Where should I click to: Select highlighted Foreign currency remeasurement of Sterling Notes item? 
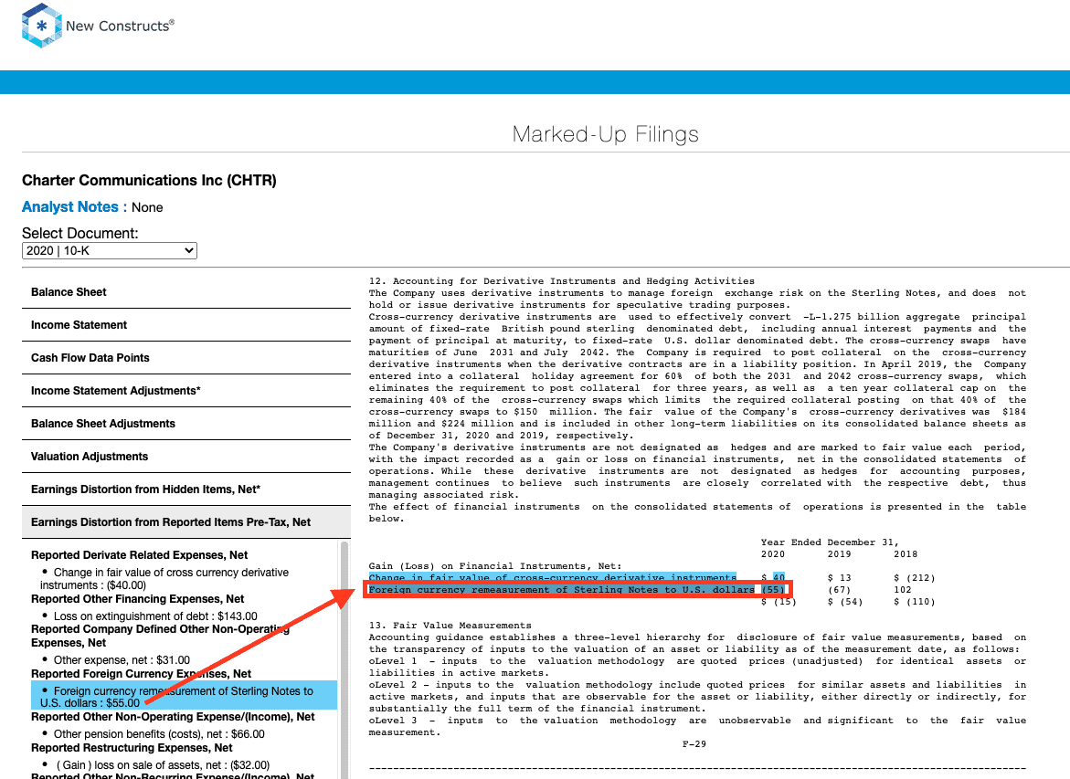185,697
